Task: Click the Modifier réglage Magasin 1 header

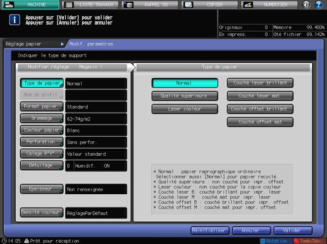Action: pyautogui.click(x=73, y=67)
